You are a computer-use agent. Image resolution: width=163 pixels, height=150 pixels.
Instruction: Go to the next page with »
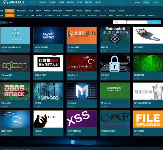[94, 142]
